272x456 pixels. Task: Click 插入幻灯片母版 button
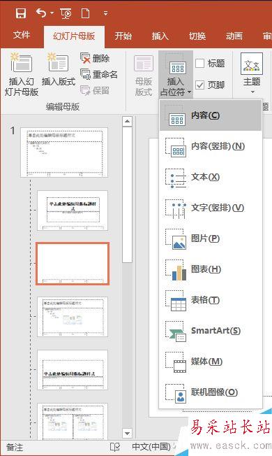click(x=21, y=74)
